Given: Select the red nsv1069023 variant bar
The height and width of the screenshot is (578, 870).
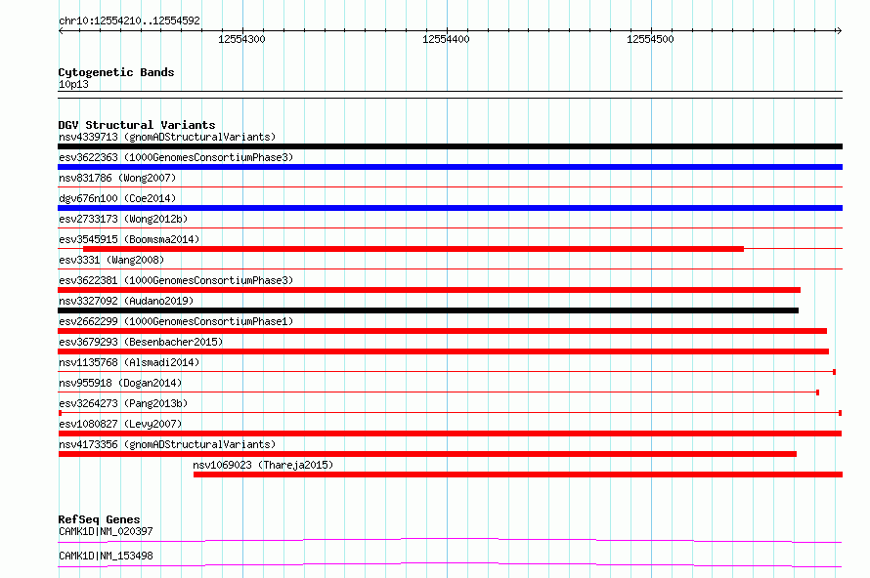Looking at the screenshot, I should click(518, 475).
